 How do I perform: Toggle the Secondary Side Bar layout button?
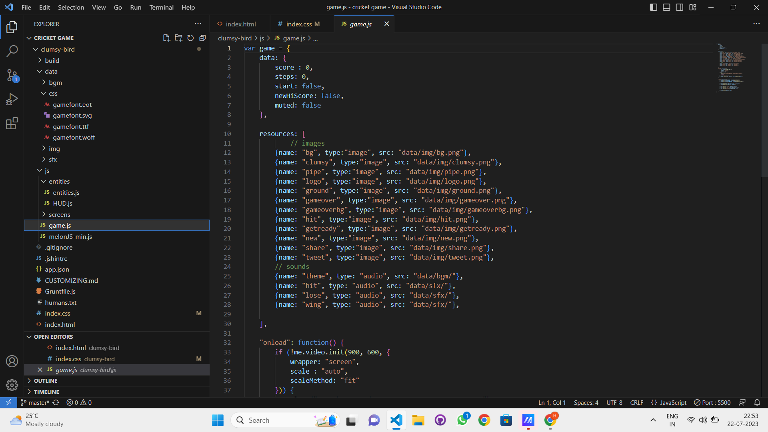click(x=680, y=7)
